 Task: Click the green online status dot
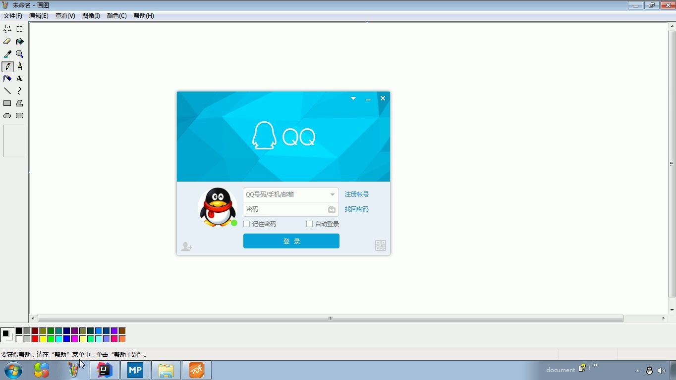click(x=234, y=223)
